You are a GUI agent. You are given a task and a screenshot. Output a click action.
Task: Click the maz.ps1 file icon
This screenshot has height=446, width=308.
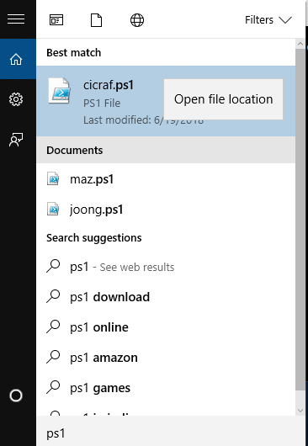coord(53,179)
